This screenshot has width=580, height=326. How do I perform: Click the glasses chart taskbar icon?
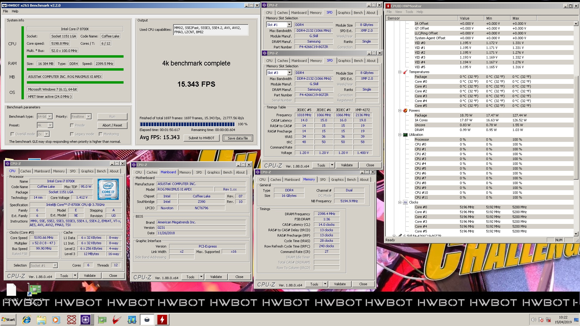(x=132, y=320)
